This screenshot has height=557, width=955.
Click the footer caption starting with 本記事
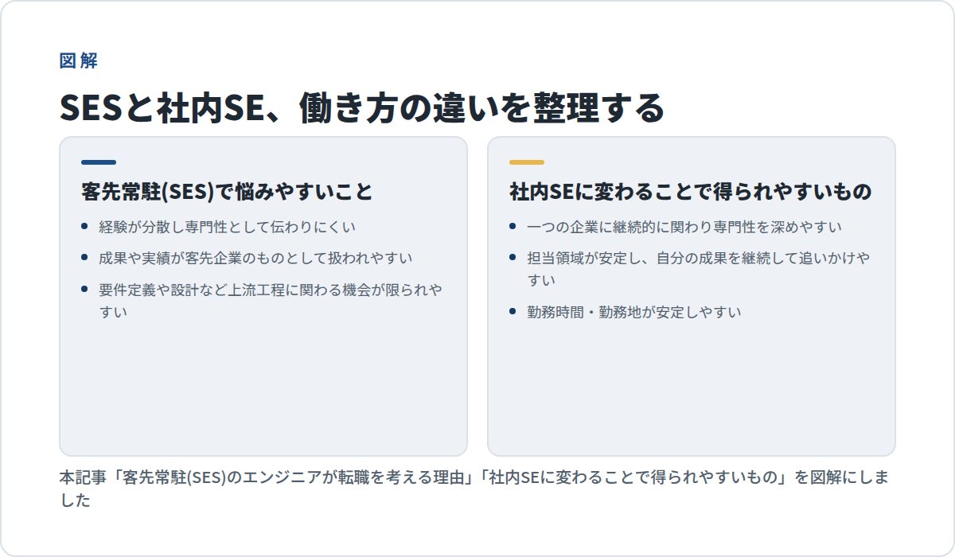coord(474,489)
